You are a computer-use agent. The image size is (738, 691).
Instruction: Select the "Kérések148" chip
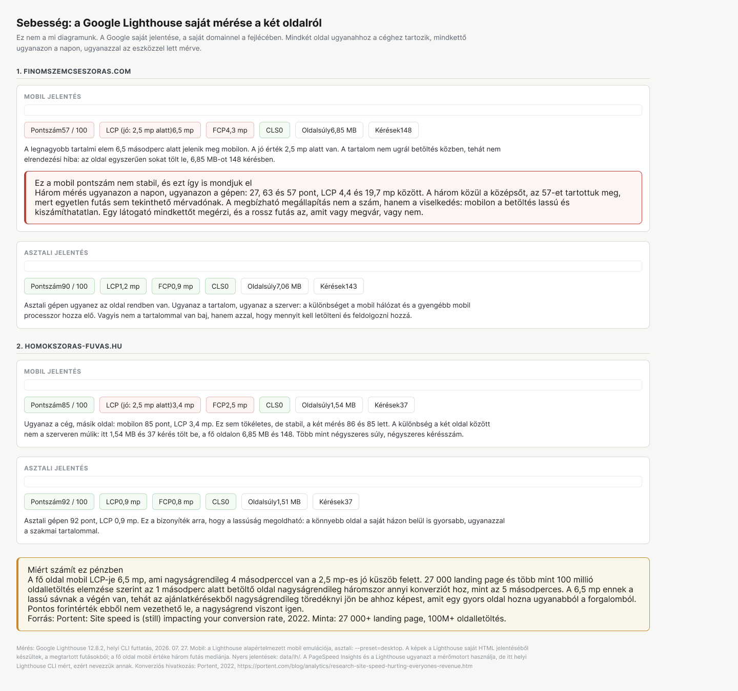click(394, 130)
